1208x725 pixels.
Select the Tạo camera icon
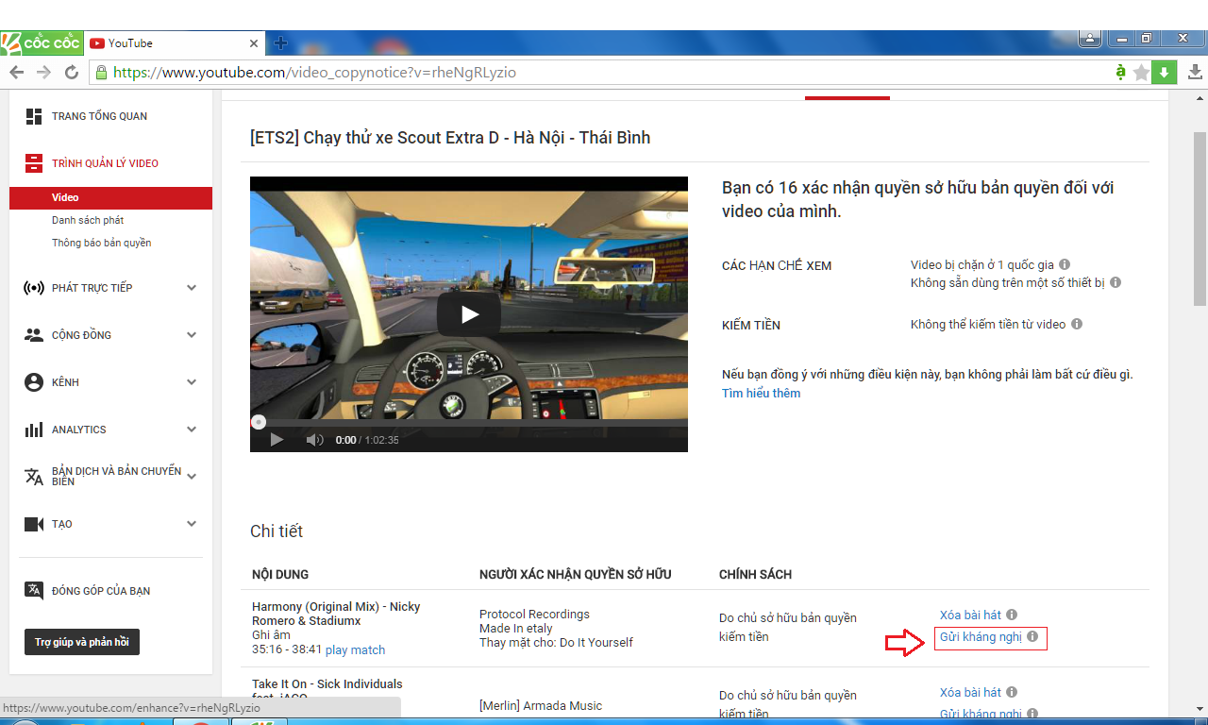click(34, 524)
